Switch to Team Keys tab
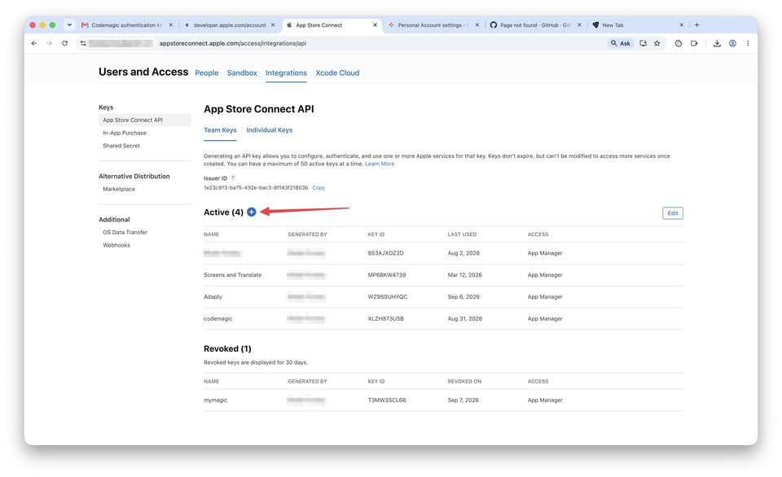 220,130
